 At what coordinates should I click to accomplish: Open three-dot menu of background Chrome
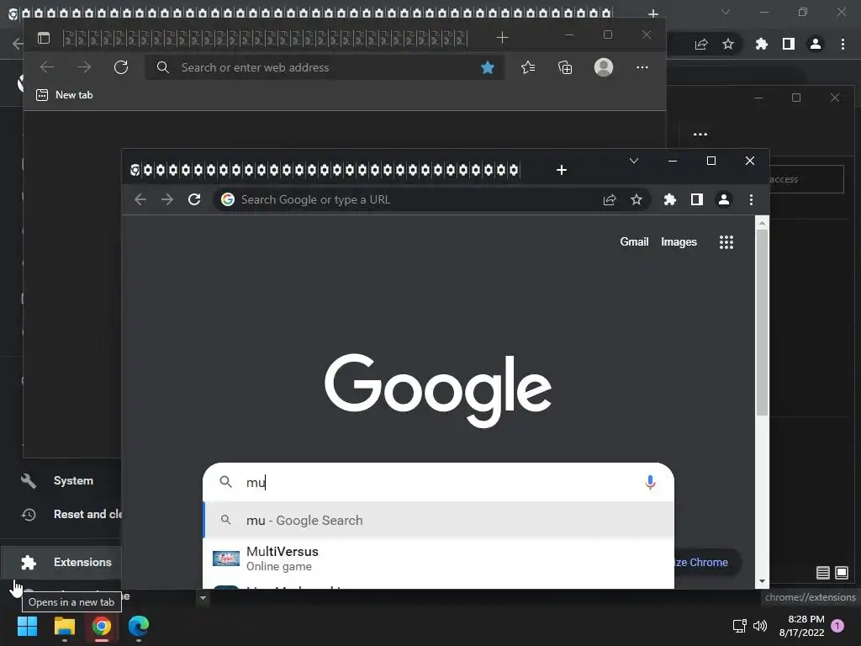[843, 44]
